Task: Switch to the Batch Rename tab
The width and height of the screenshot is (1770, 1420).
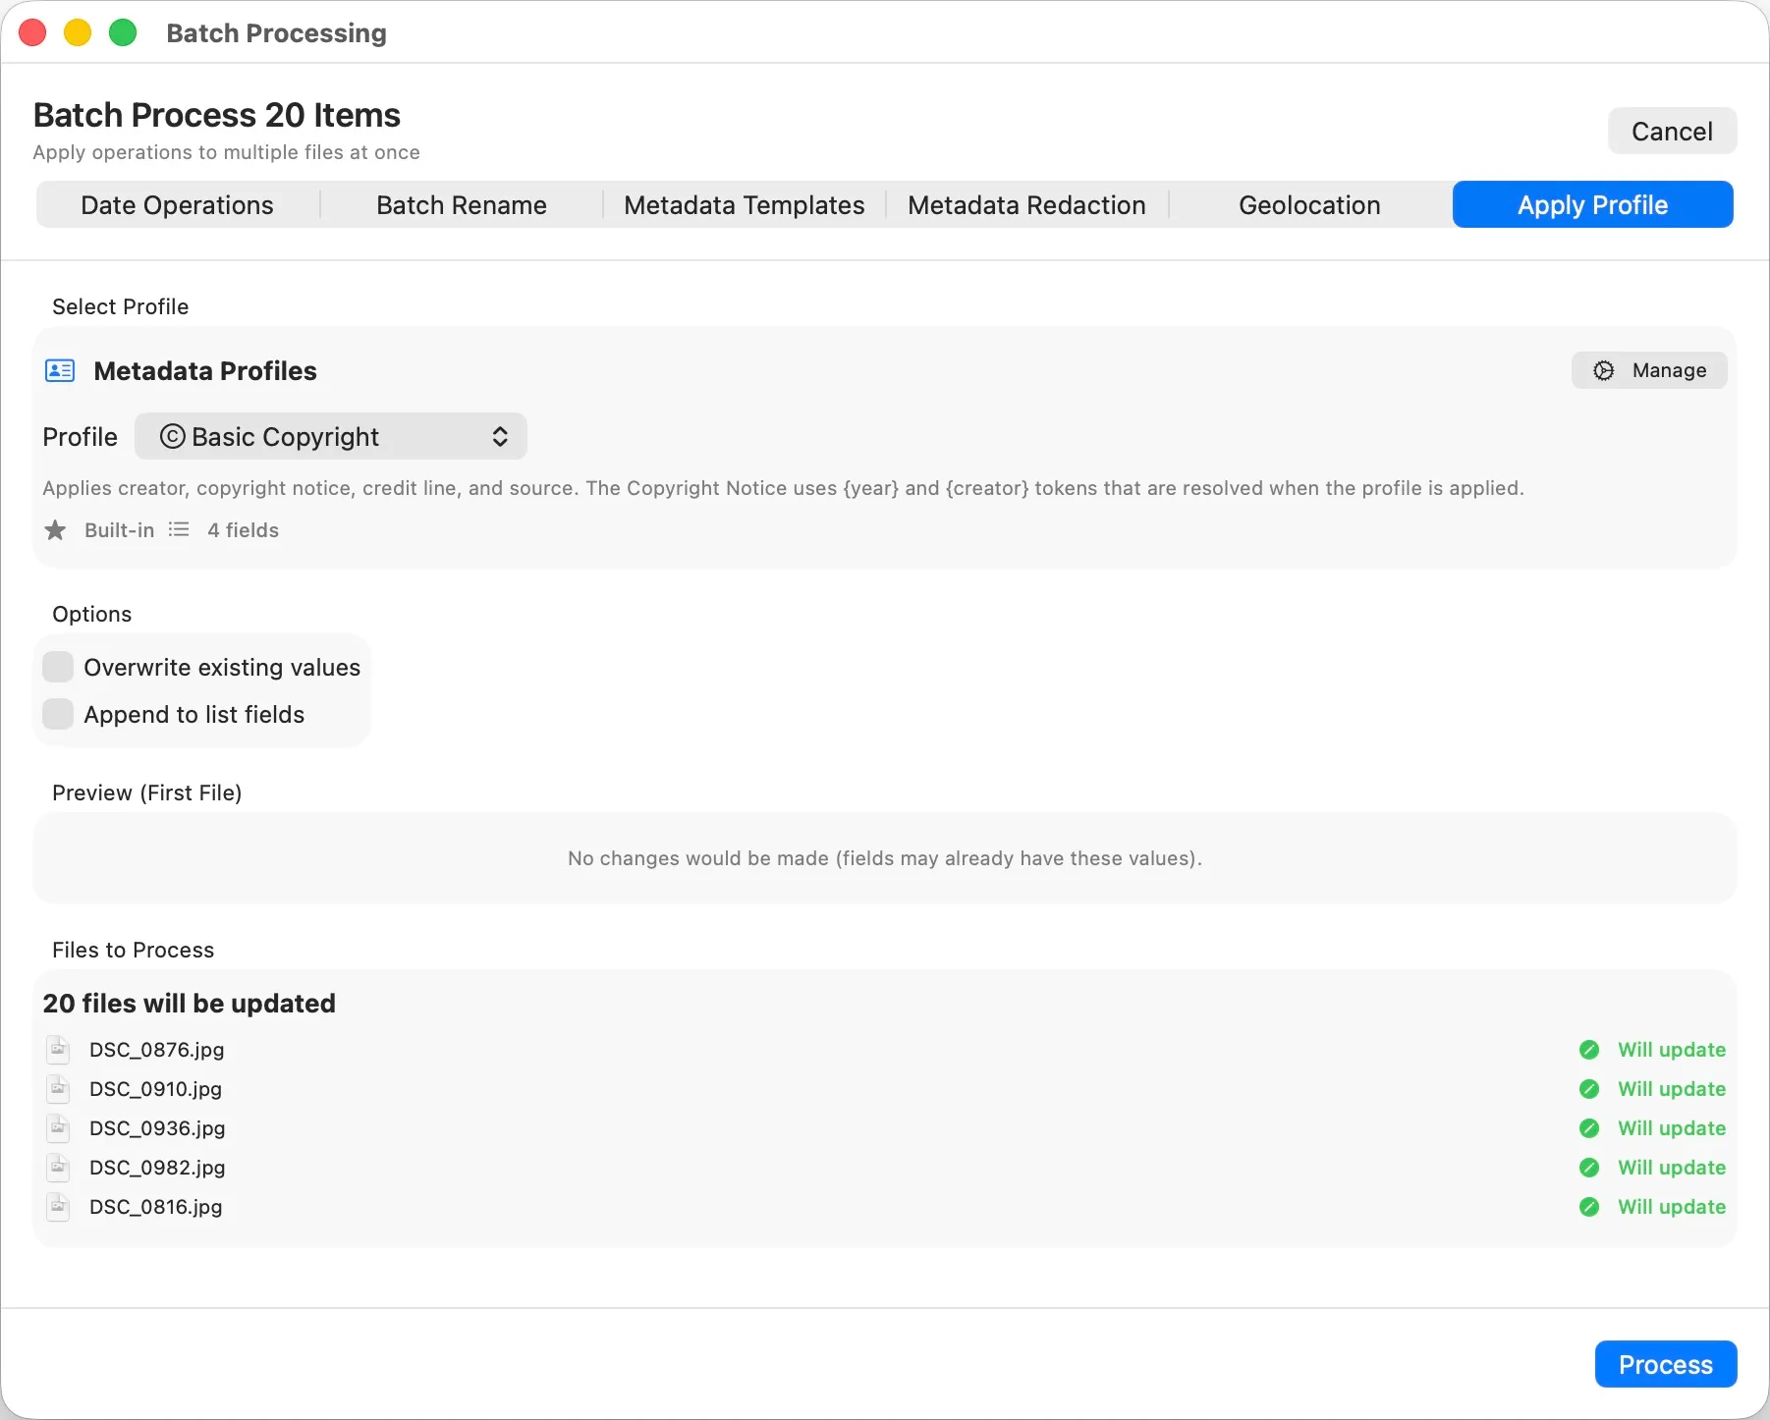Action: [461, 204]
